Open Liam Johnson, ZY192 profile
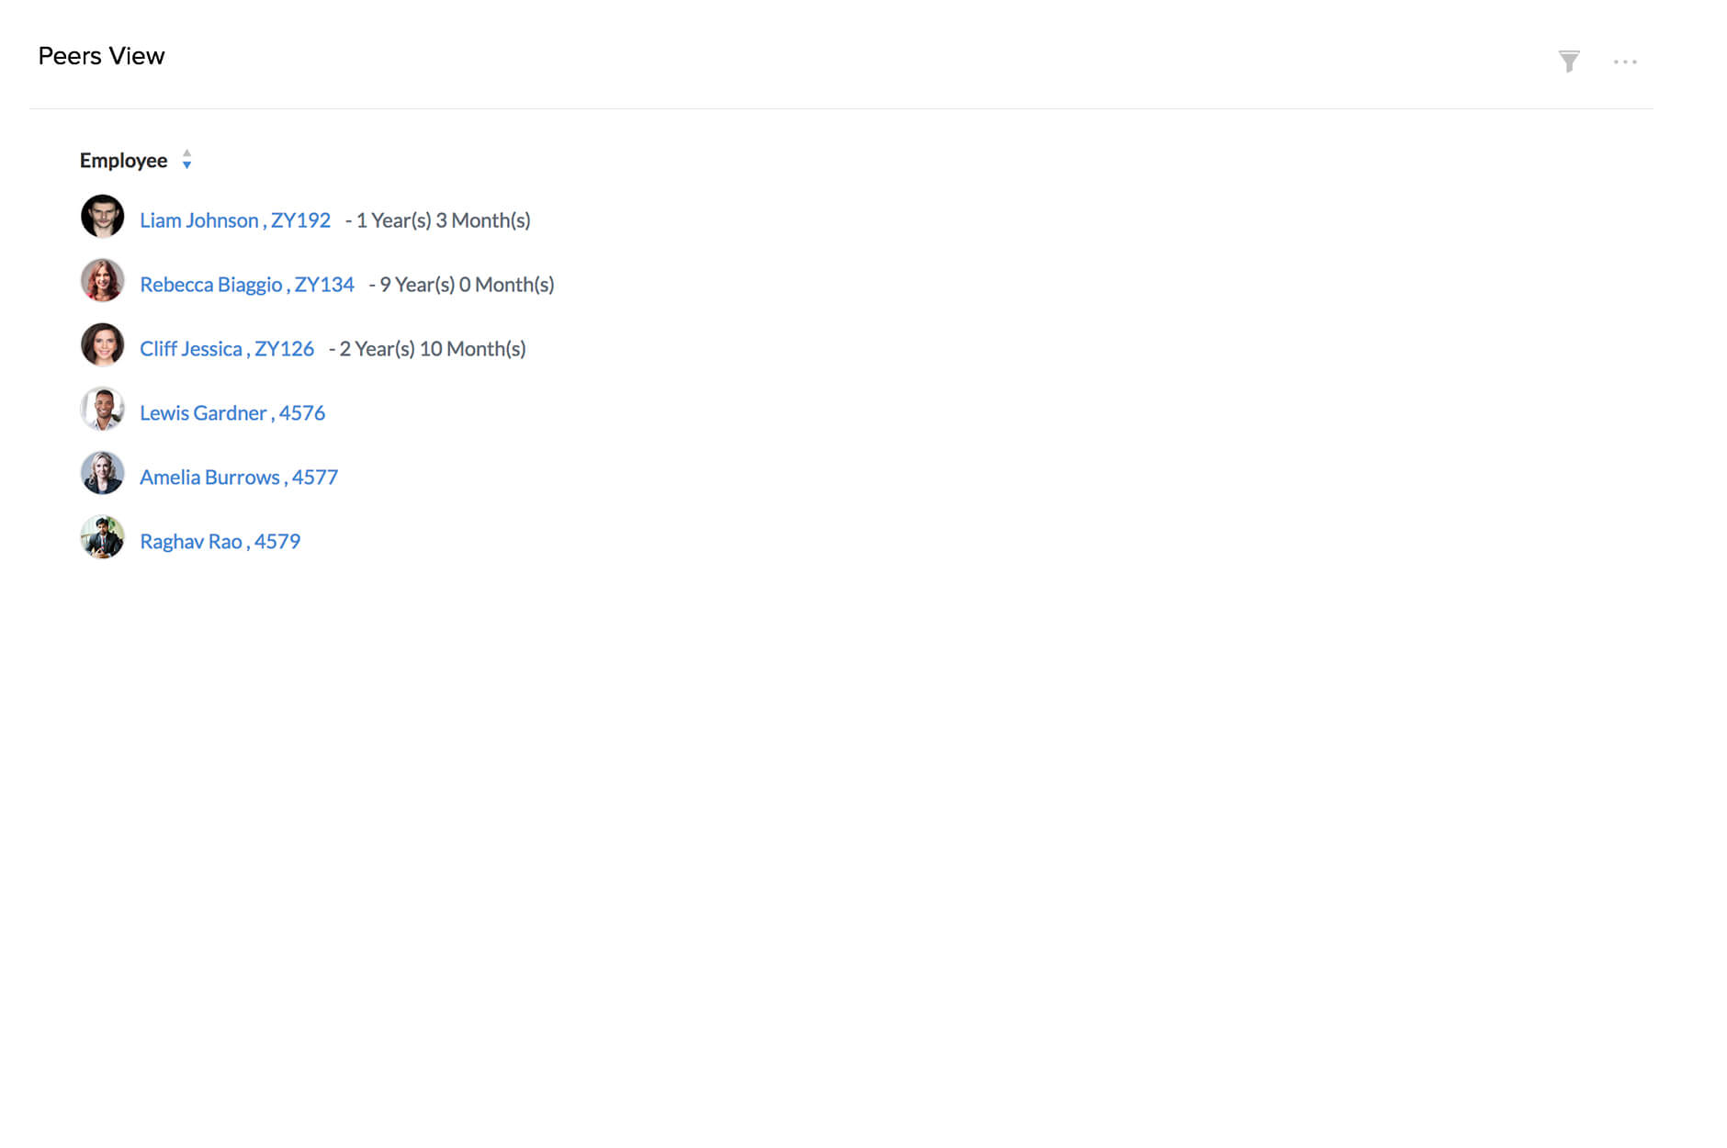The height and width of the screenshot is (1148, 1727). click(235, 220)
